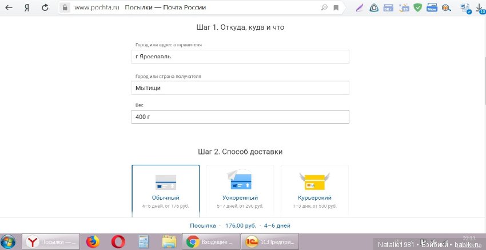The height and width of the screenshot is (250, 486).
Task: Open the Windows Start menu
Action: [x=9, y=242]
